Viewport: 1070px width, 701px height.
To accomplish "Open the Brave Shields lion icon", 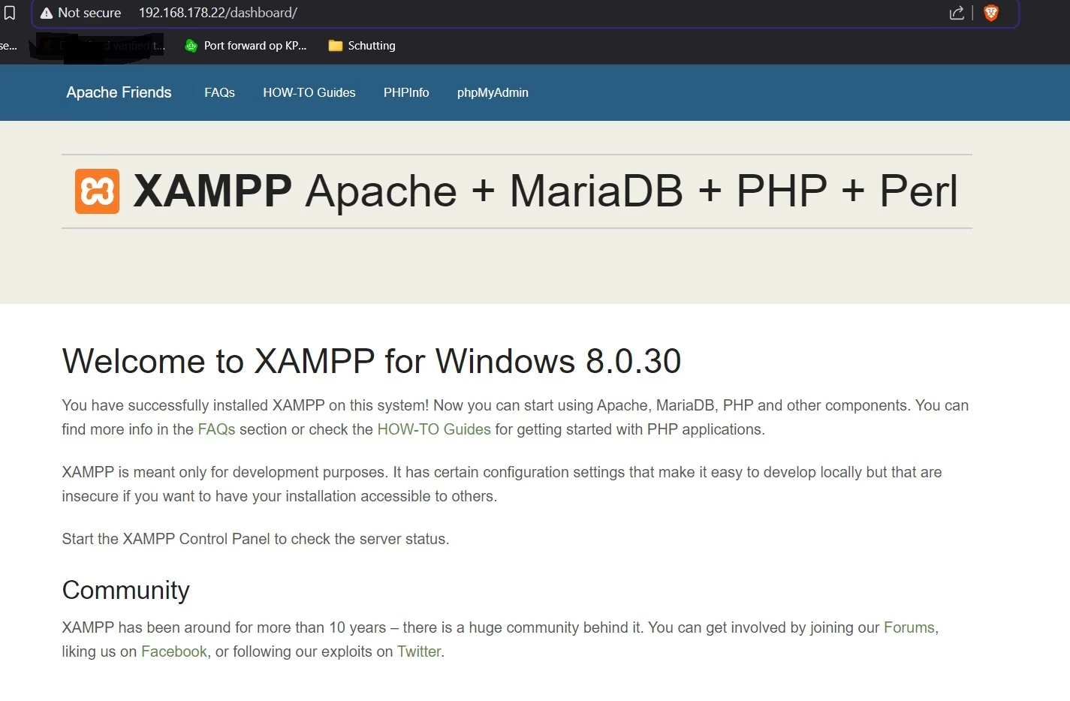I will (x=991, y=13).
